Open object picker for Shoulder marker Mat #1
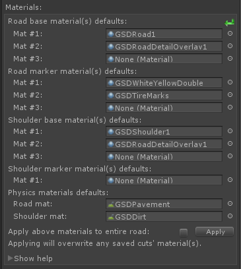The width and height of the screenshot is (241, 269). (230, 180)
